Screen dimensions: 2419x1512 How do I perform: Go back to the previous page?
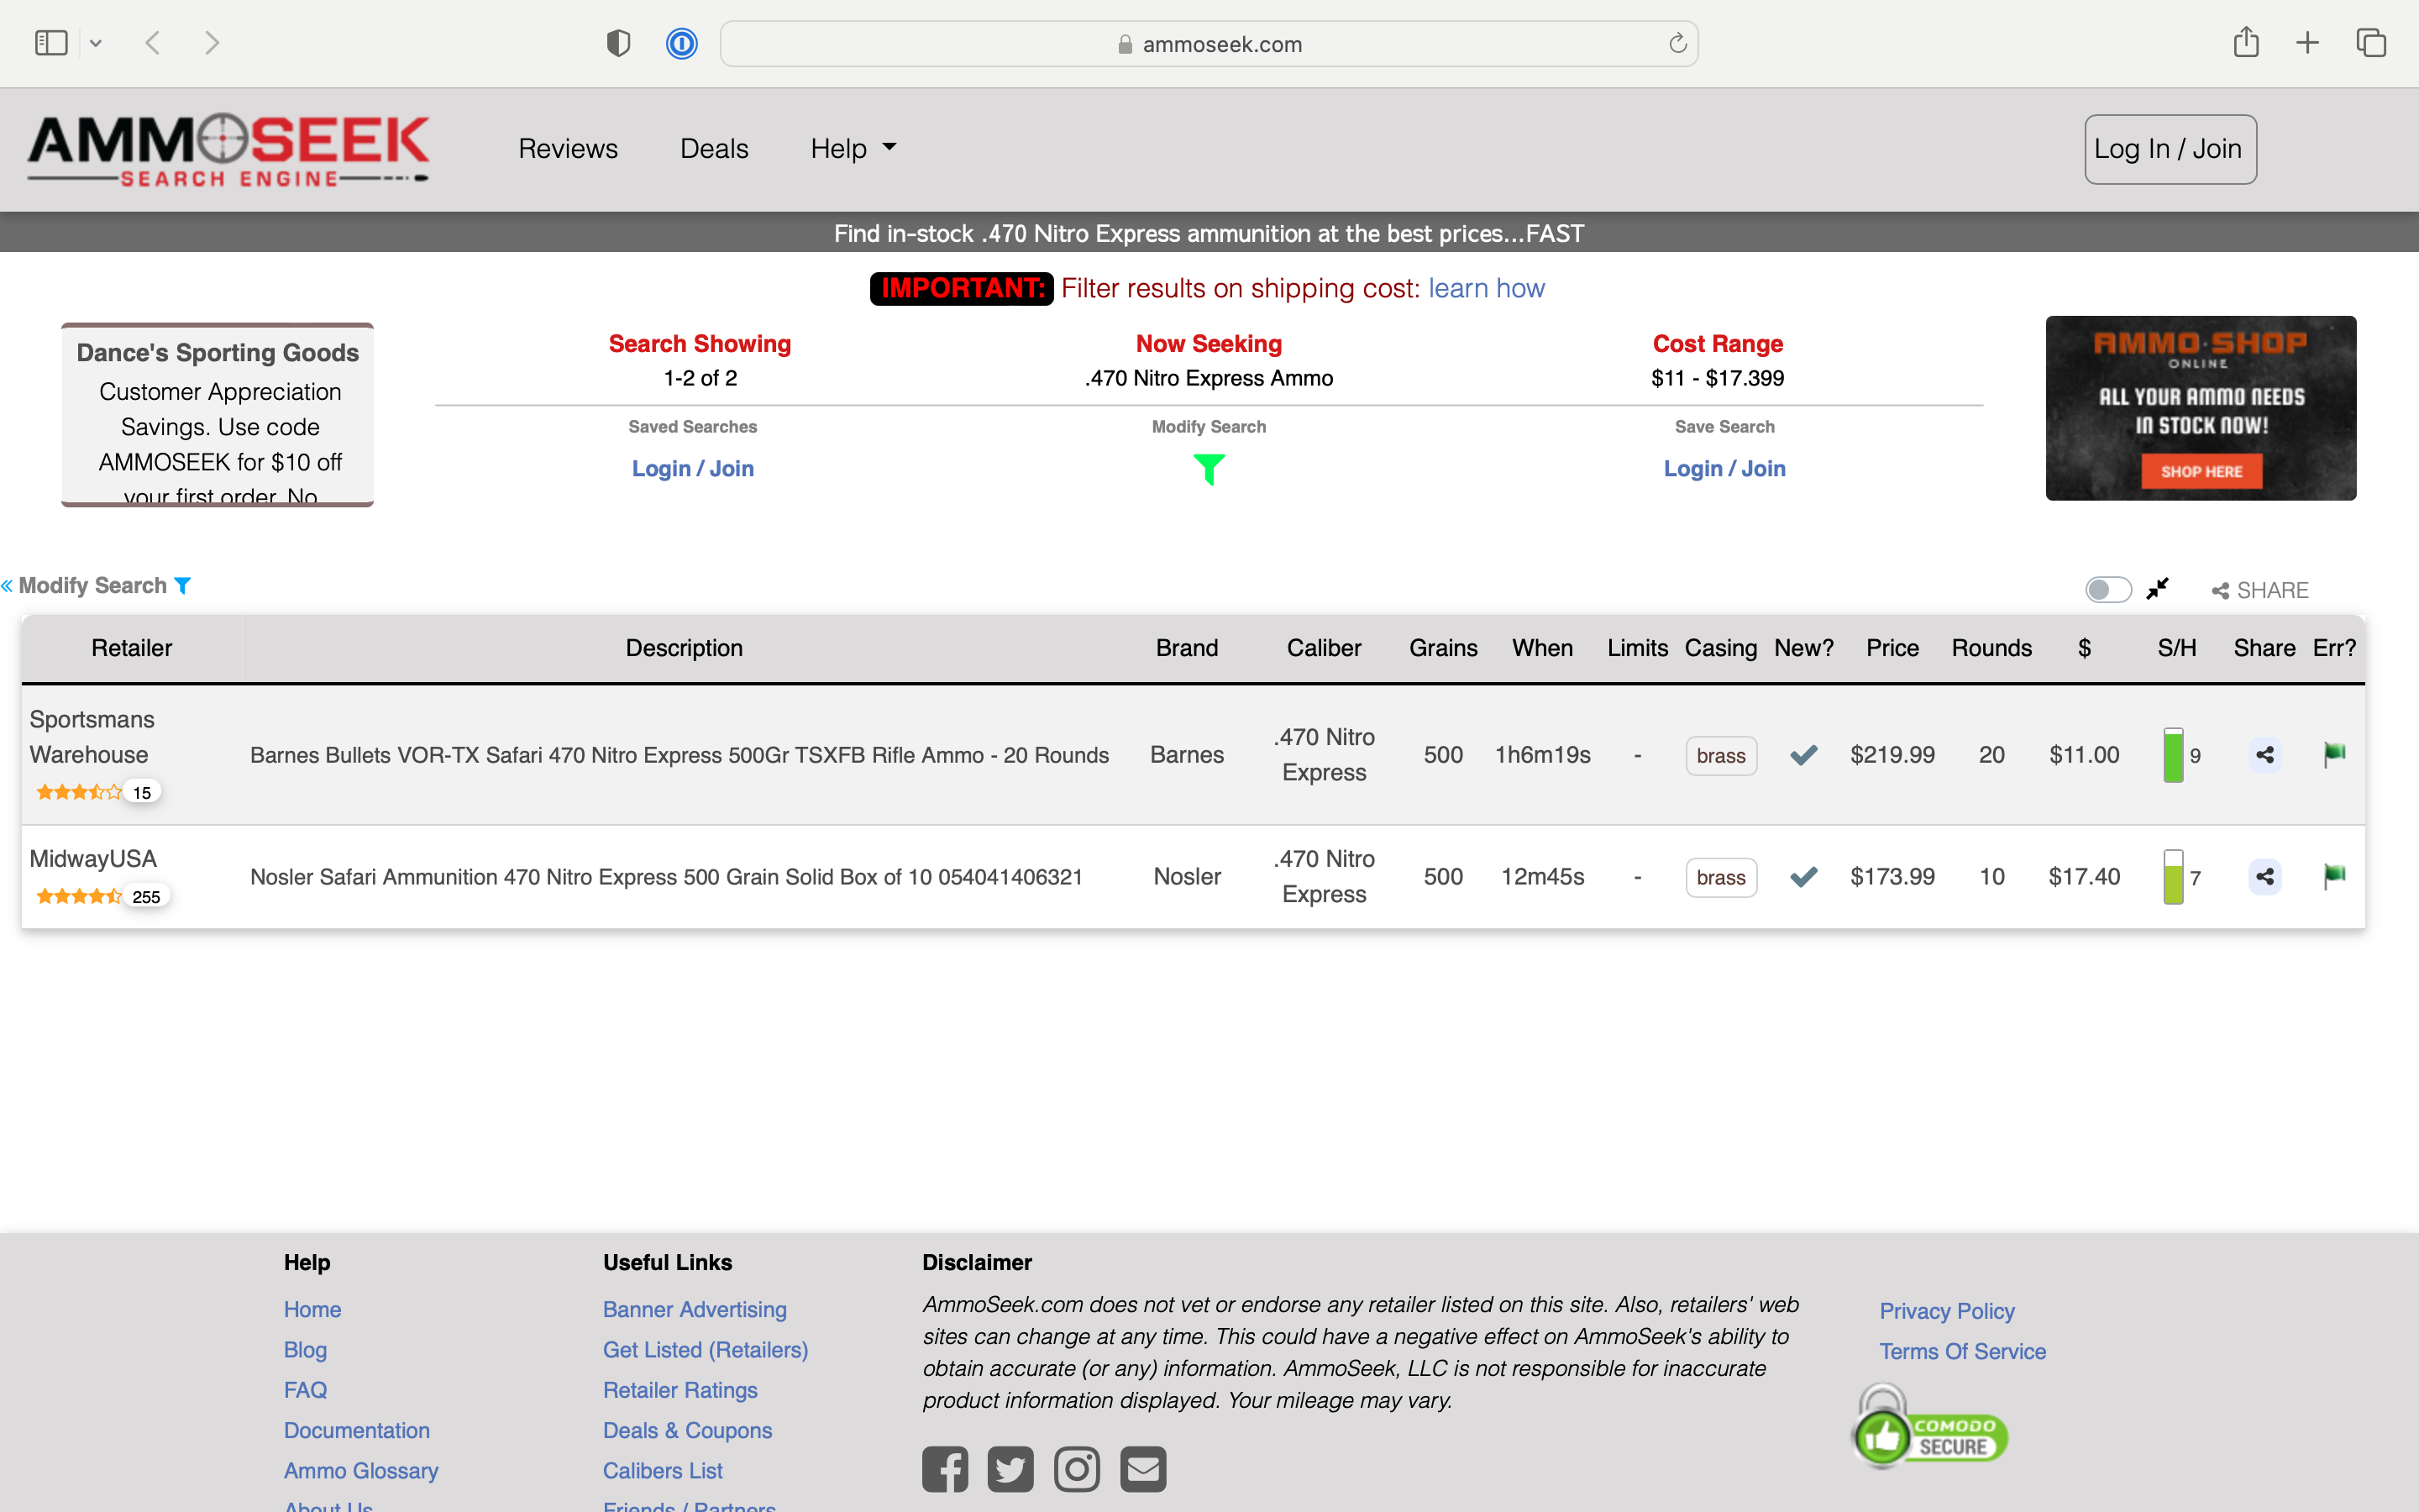[153, 43]
